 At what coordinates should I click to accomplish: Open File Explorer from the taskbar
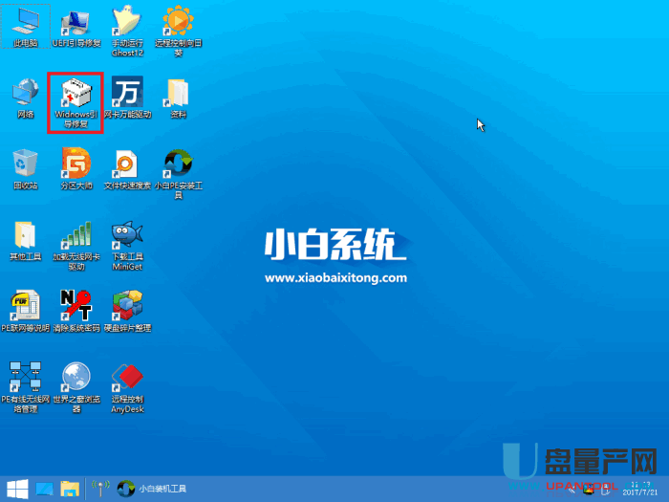[x=69, y=489]
